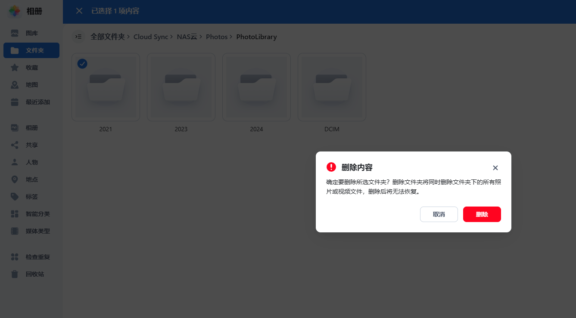
Task: Click the 2024 folder name label
Action: (x=256, y=129)
